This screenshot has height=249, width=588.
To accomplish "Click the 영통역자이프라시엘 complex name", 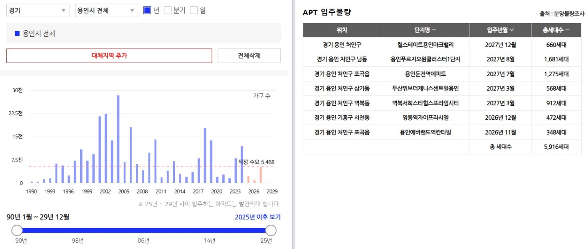I will (x=425, y=118).
